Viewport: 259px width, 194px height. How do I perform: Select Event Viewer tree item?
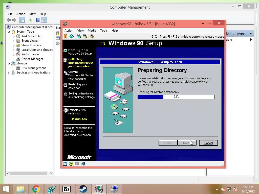tap(30, 41)
